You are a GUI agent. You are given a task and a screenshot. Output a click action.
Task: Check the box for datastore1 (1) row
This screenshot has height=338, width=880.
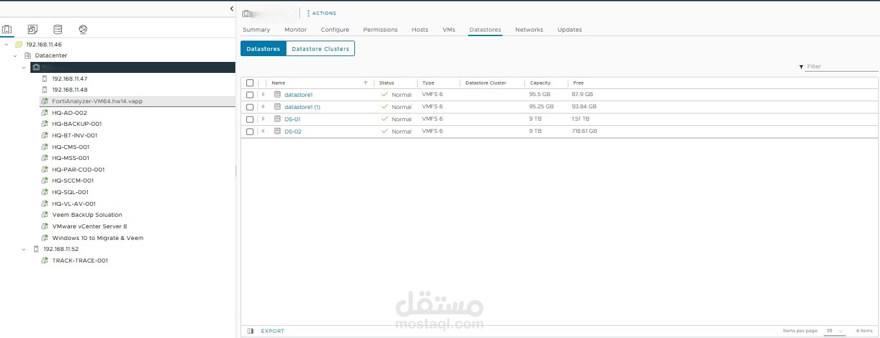click(x=250, y=107)
